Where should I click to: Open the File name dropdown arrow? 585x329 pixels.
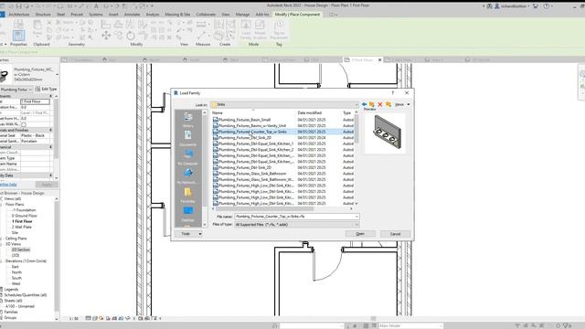356,217
